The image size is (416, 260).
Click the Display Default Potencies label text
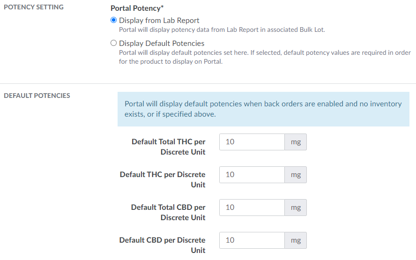[162, 44]
